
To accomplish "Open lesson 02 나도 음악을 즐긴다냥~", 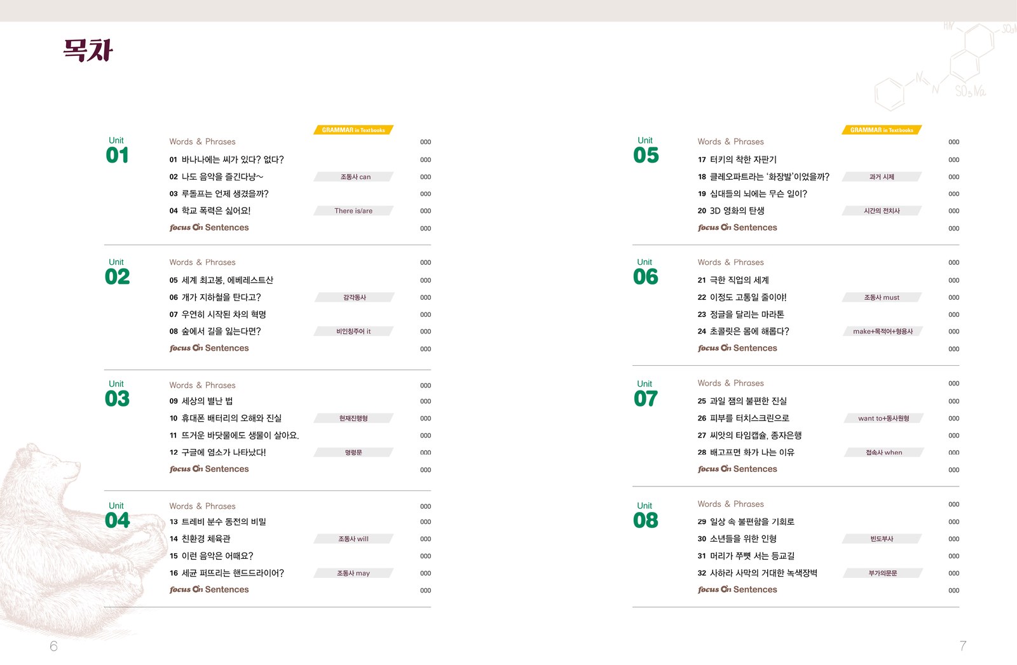I will [216, 177].
